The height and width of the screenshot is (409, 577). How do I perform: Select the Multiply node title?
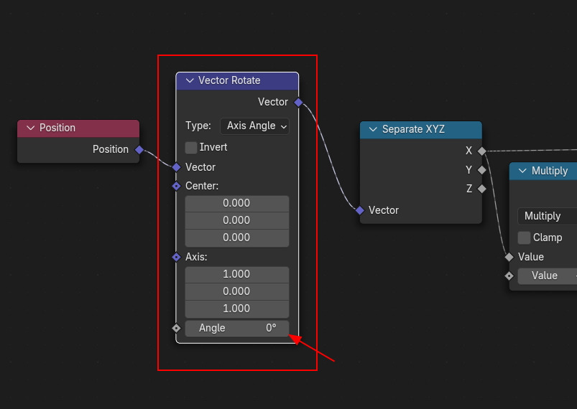(550, 171)
